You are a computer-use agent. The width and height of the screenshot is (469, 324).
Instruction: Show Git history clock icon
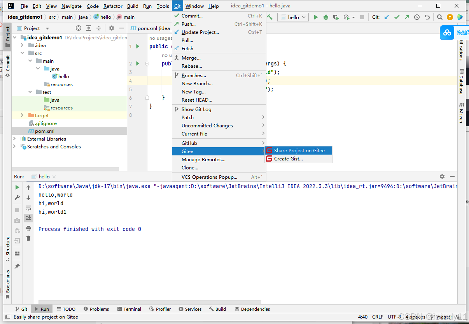(417, 17)
